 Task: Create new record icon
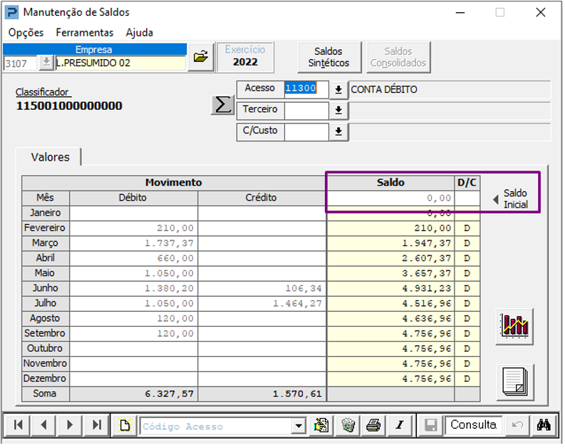125,425
